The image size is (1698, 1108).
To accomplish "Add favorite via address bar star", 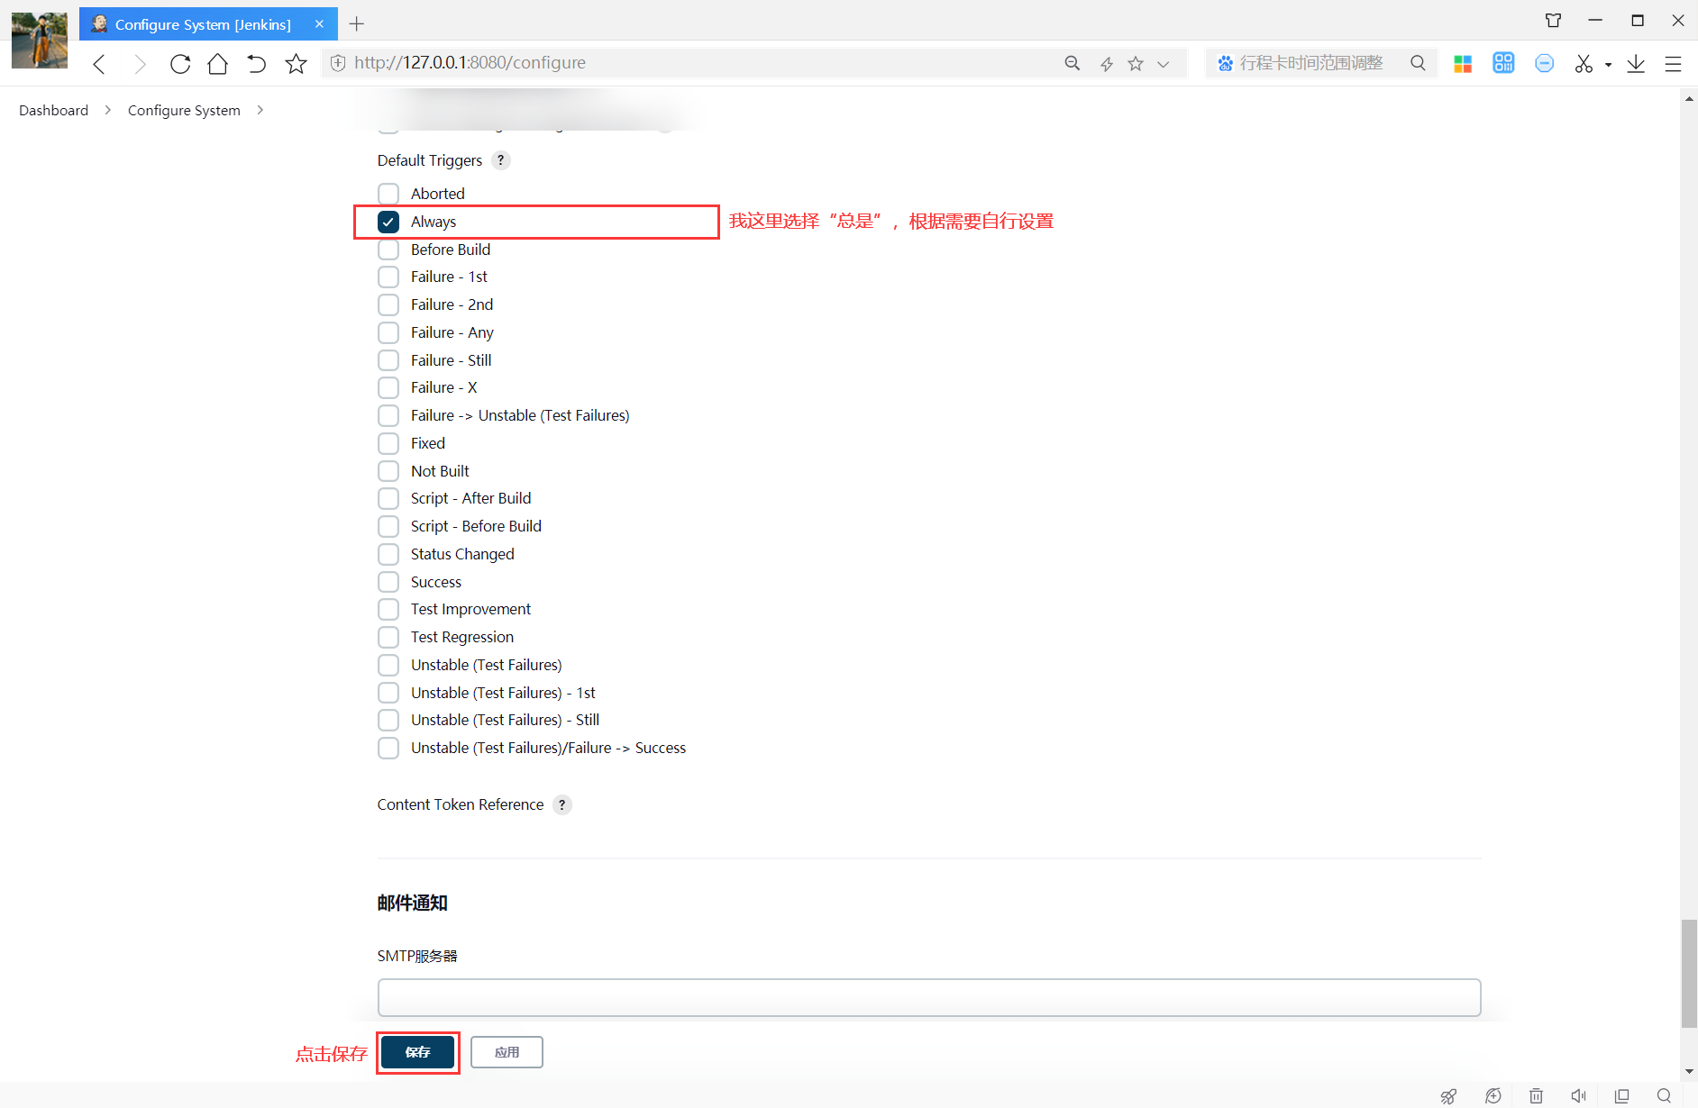I will (x=1136, y=63).
